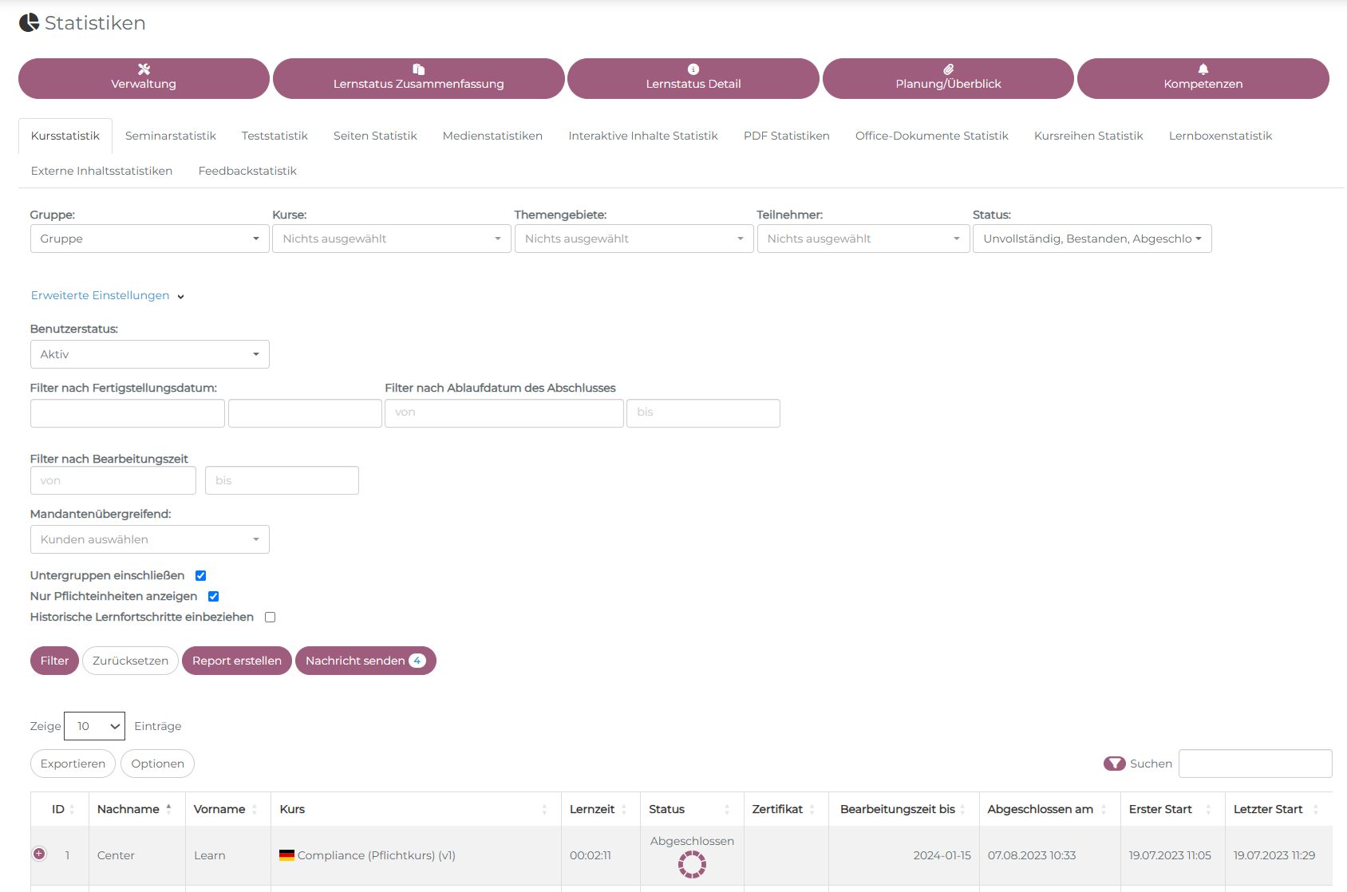
Task: Click the Lernstatus Detail info icon
Action: (693, 69)
